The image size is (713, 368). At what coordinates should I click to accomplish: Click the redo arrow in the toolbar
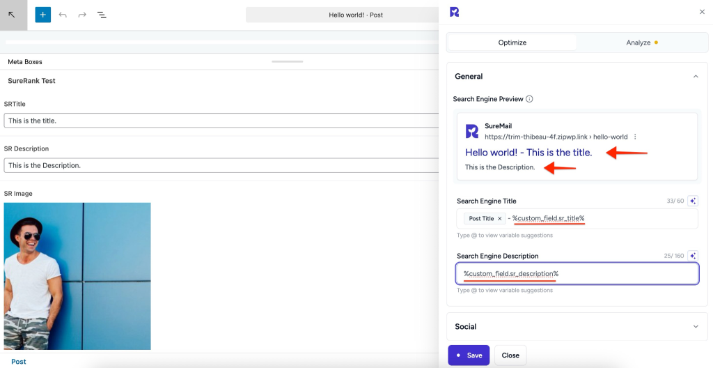click(82, 15)
